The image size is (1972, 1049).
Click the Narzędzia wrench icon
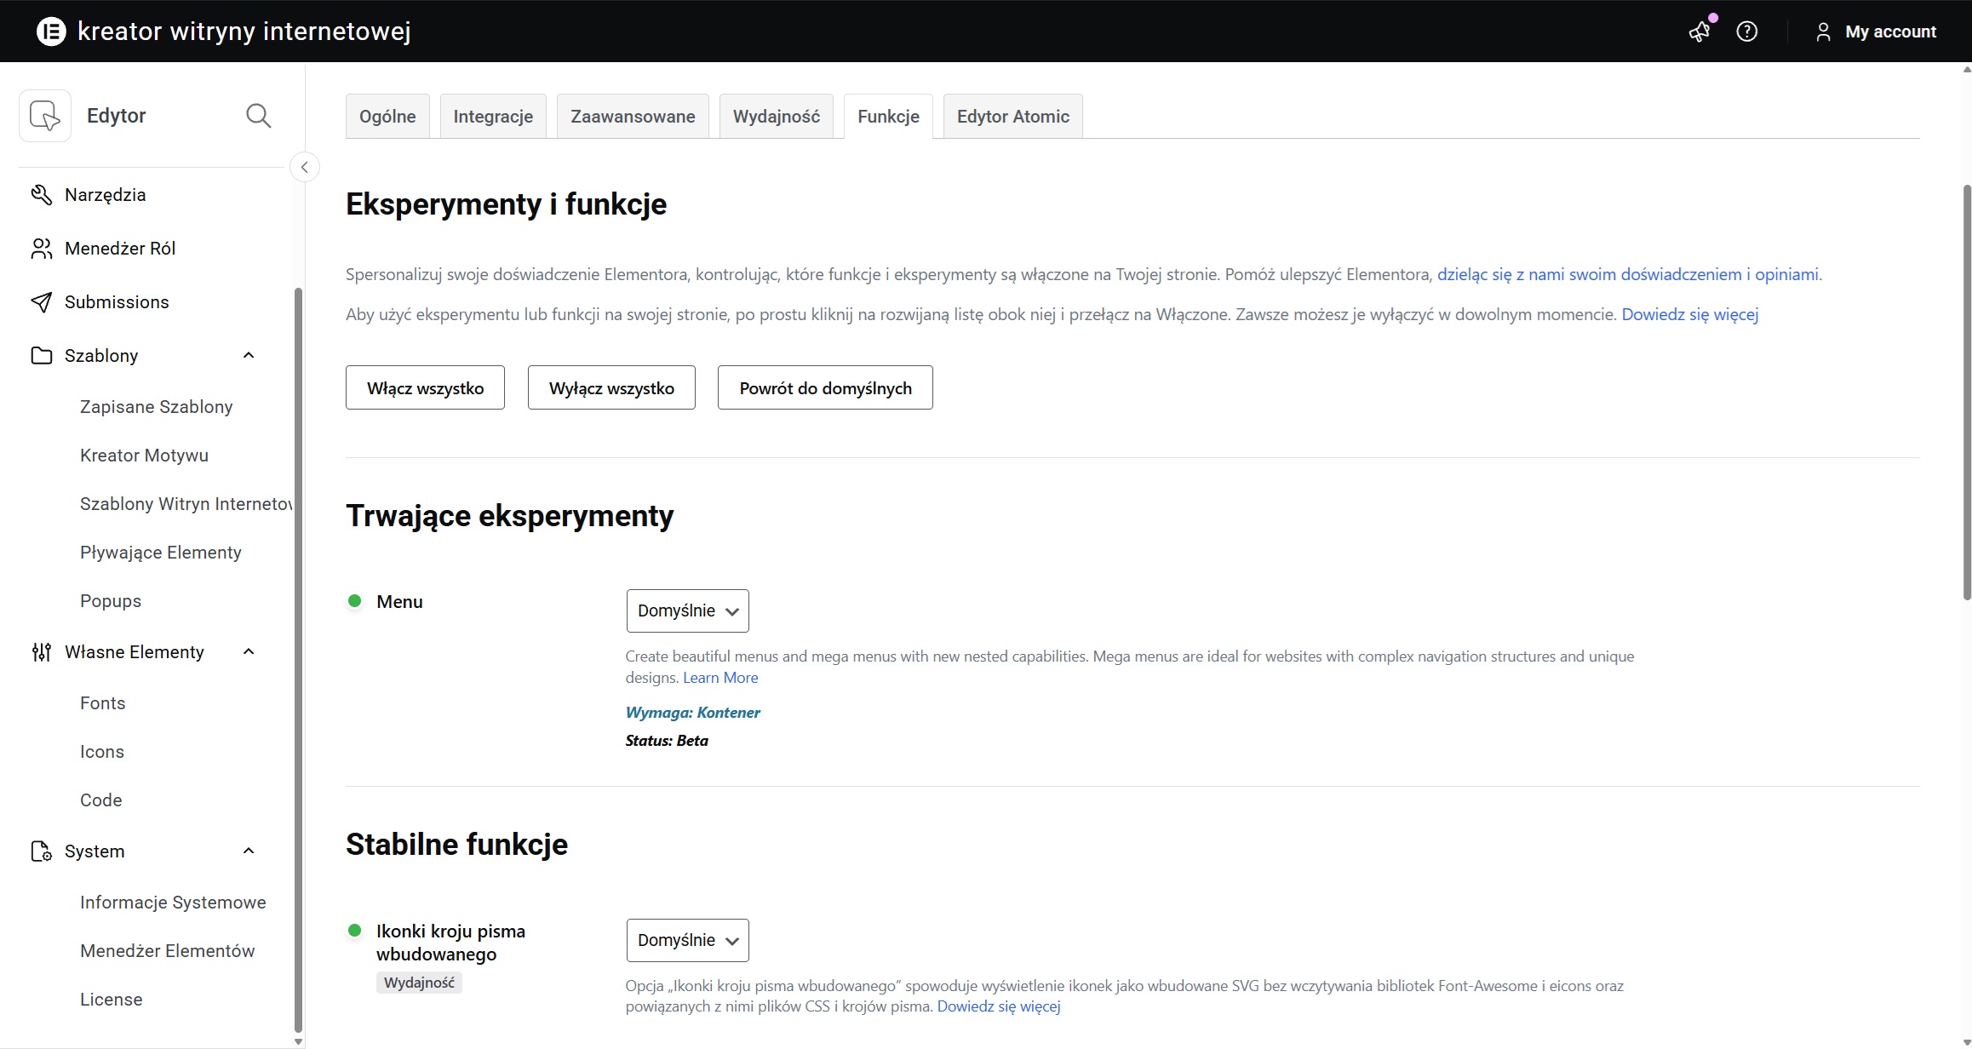pyautogui.click(x=41, y=195)
